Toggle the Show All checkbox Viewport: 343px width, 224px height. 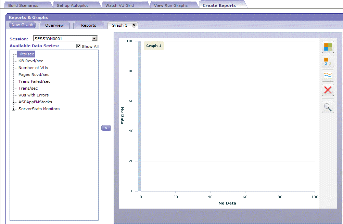pos(78,46)
